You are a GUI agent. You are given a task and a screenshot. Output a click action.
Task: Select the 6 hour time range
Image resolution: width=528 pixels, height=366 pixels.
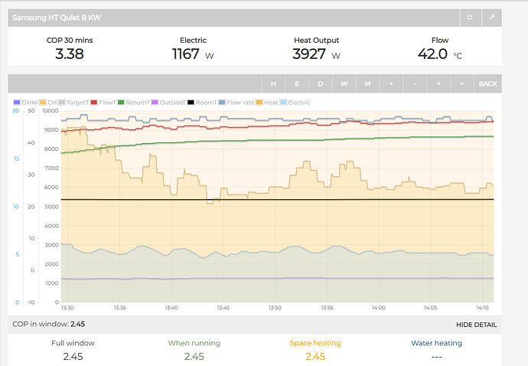pyautogui.click(x=297, y=83)
